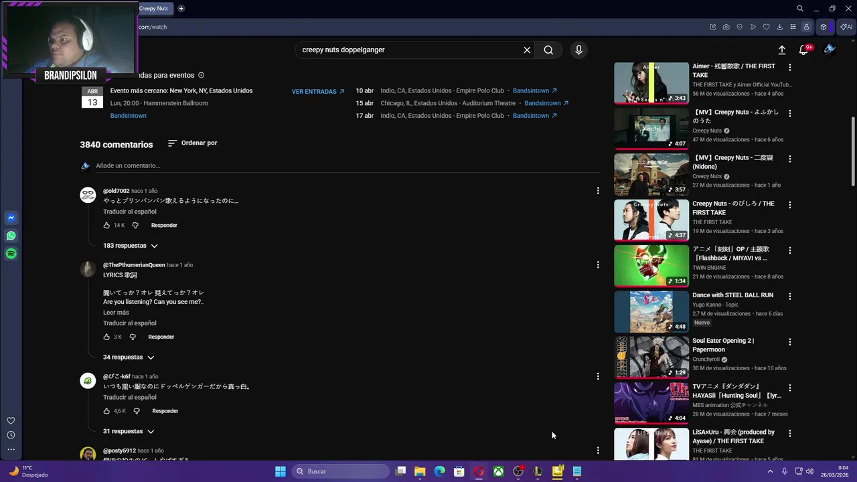The width and height of the screenshot is (857, 482).
Task: Like @ThePthumerianQueen's lyrics comment
Action: [106, 337]
